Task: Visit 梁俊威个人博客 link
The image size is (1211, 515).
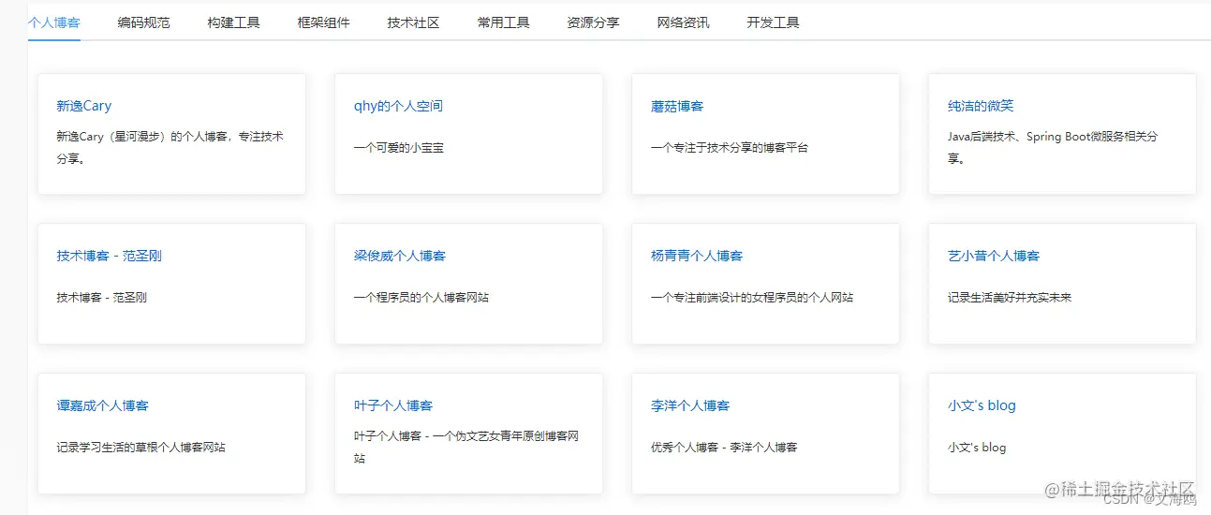Action: click(400, 256)
